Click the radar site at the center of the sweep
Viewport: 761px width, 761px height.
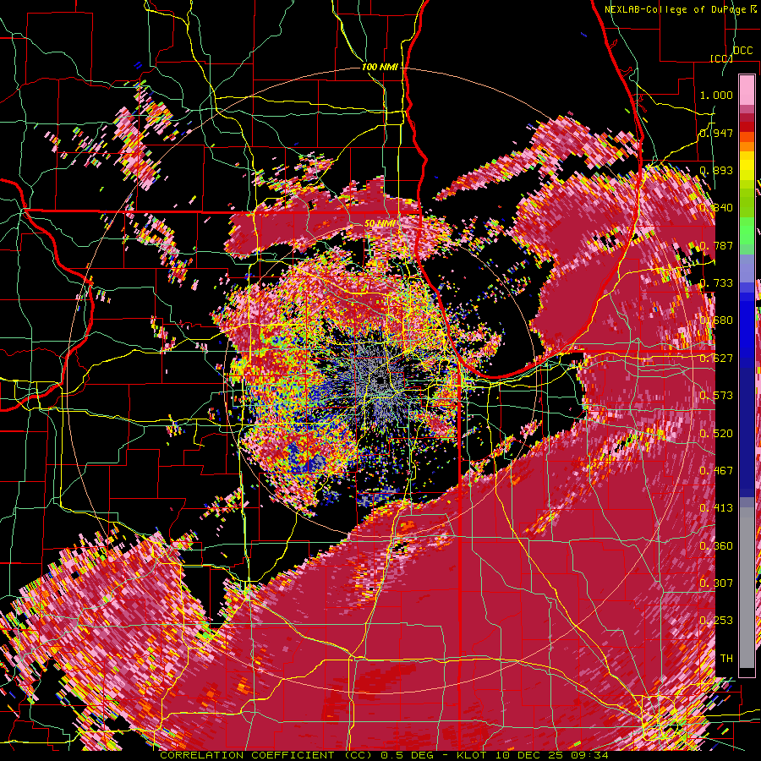click(380, 380)
